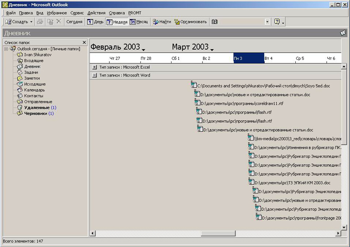
Task: Switch to День (Day) view
Action: pos(95,22)
